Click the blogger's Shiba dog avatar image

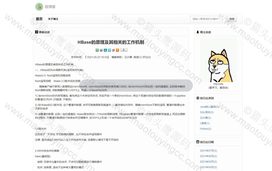coord(218,60)
